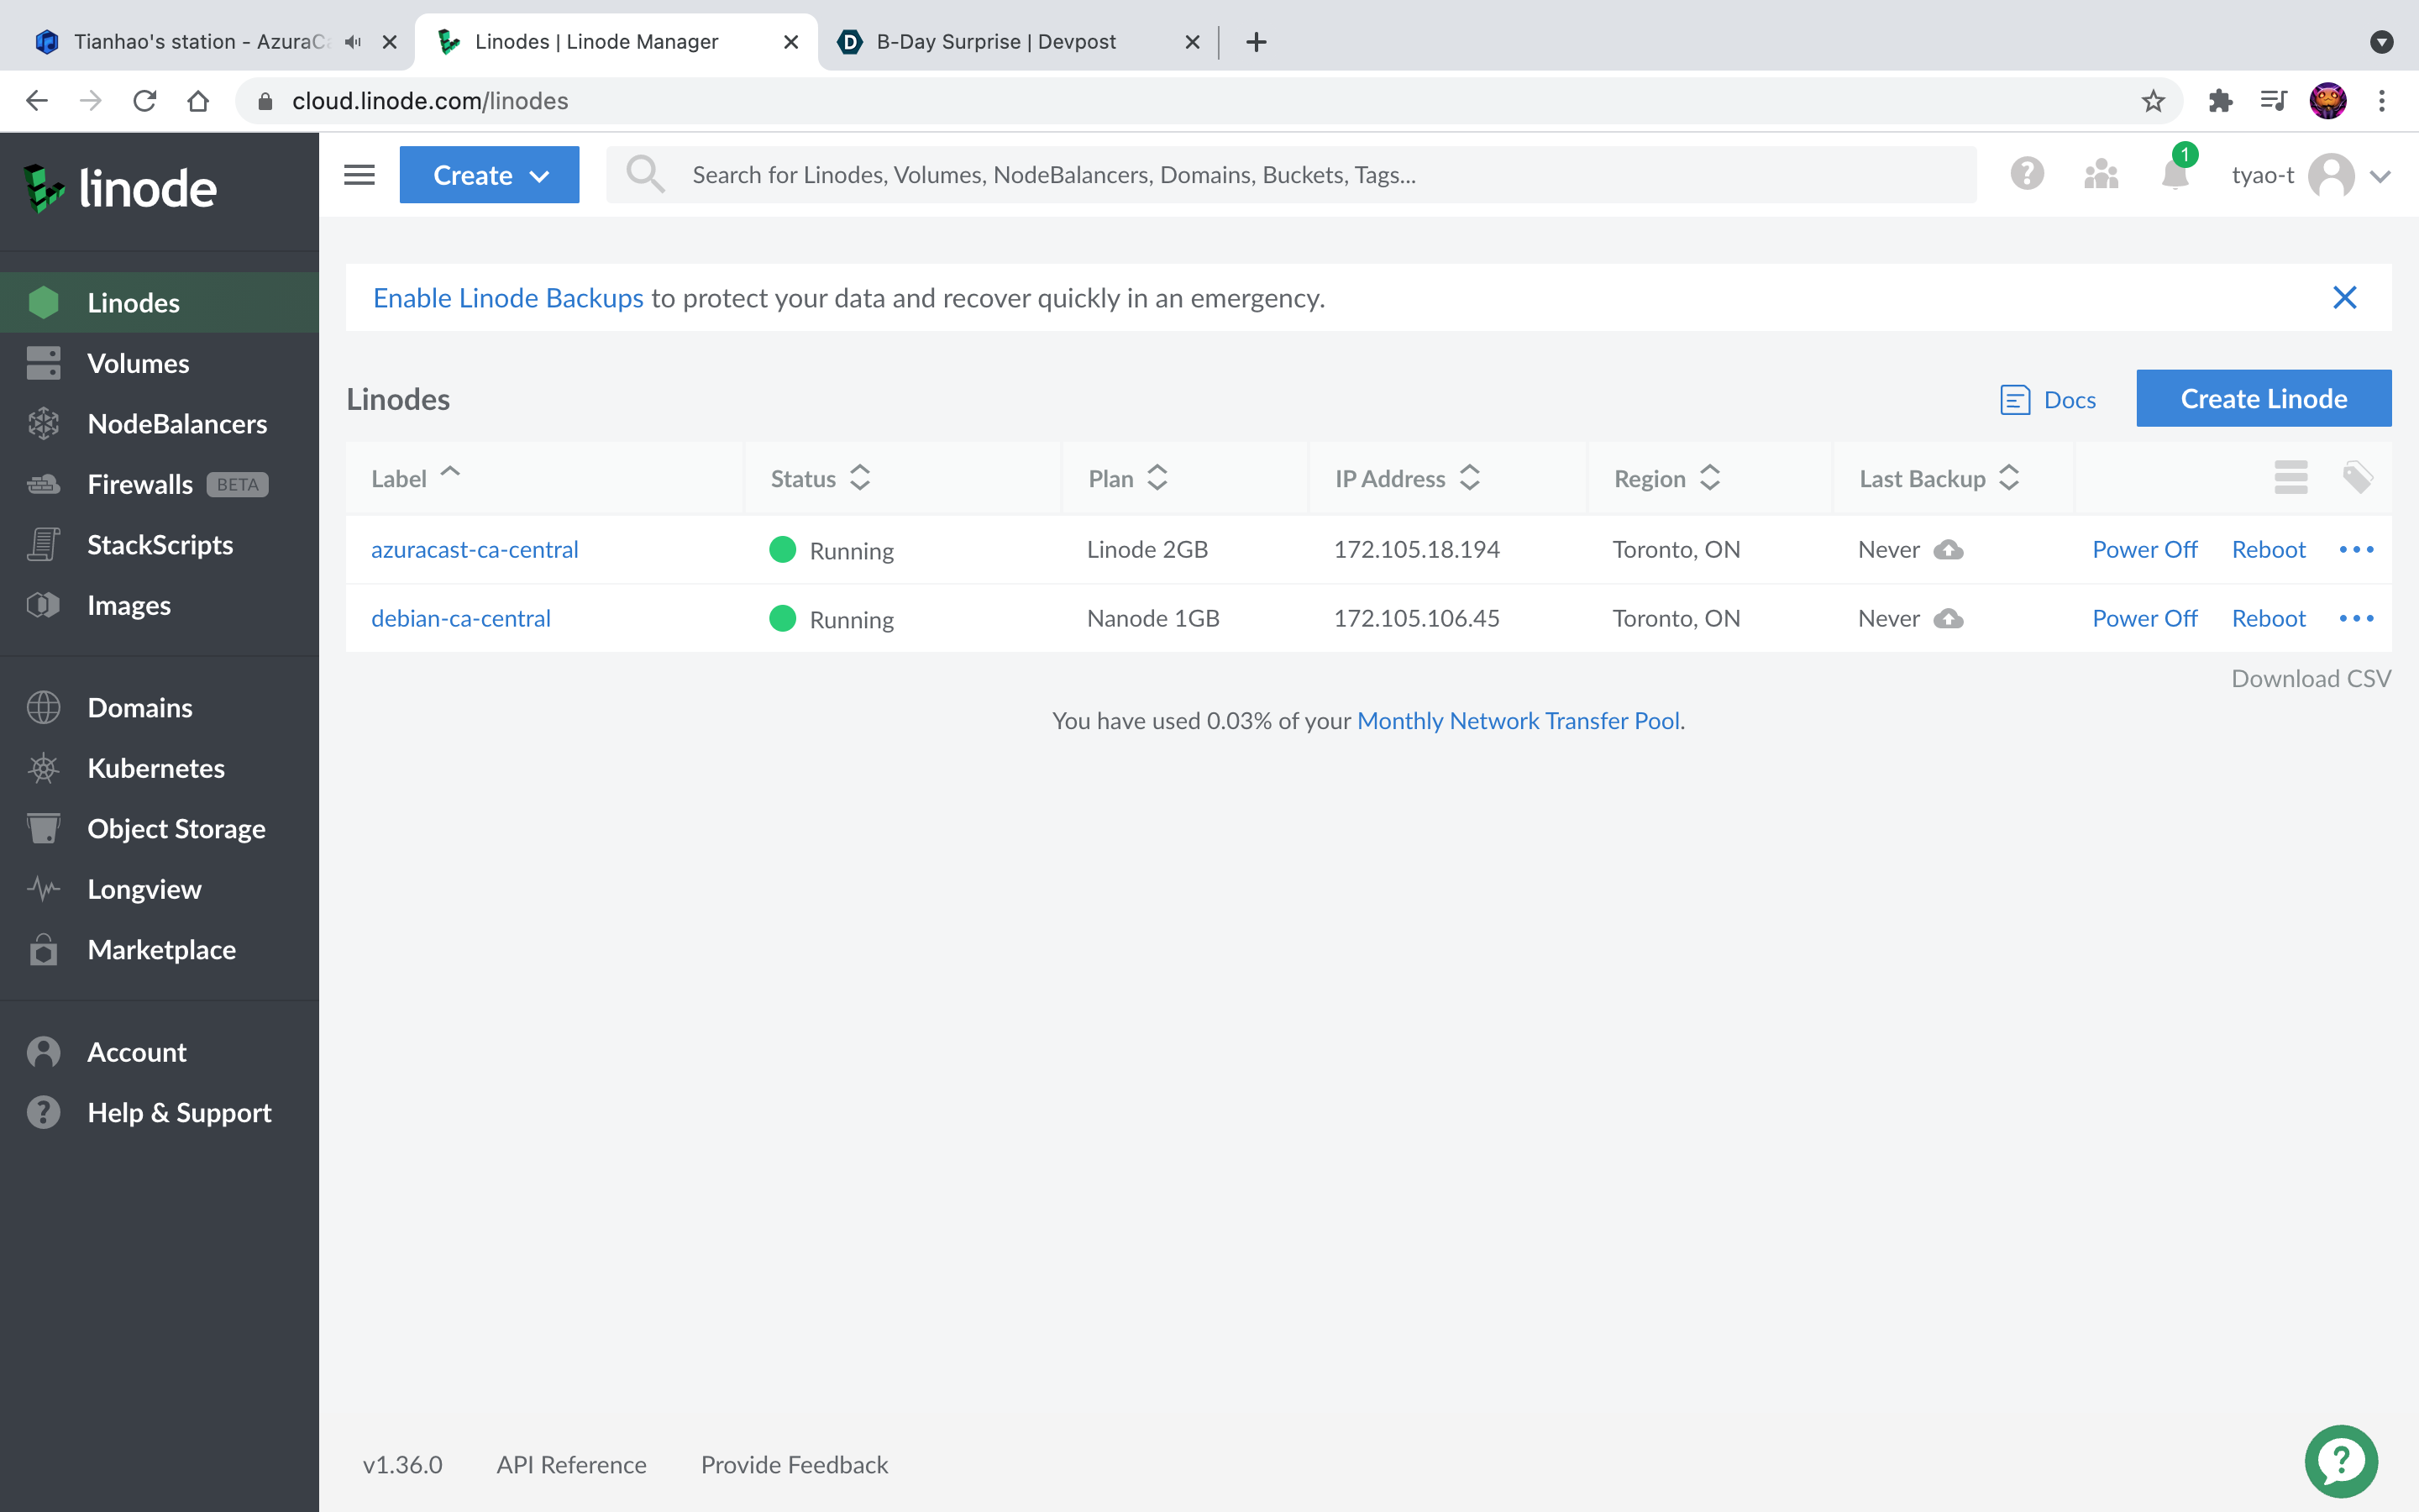Click the community people icon in header

(2102, 175)
